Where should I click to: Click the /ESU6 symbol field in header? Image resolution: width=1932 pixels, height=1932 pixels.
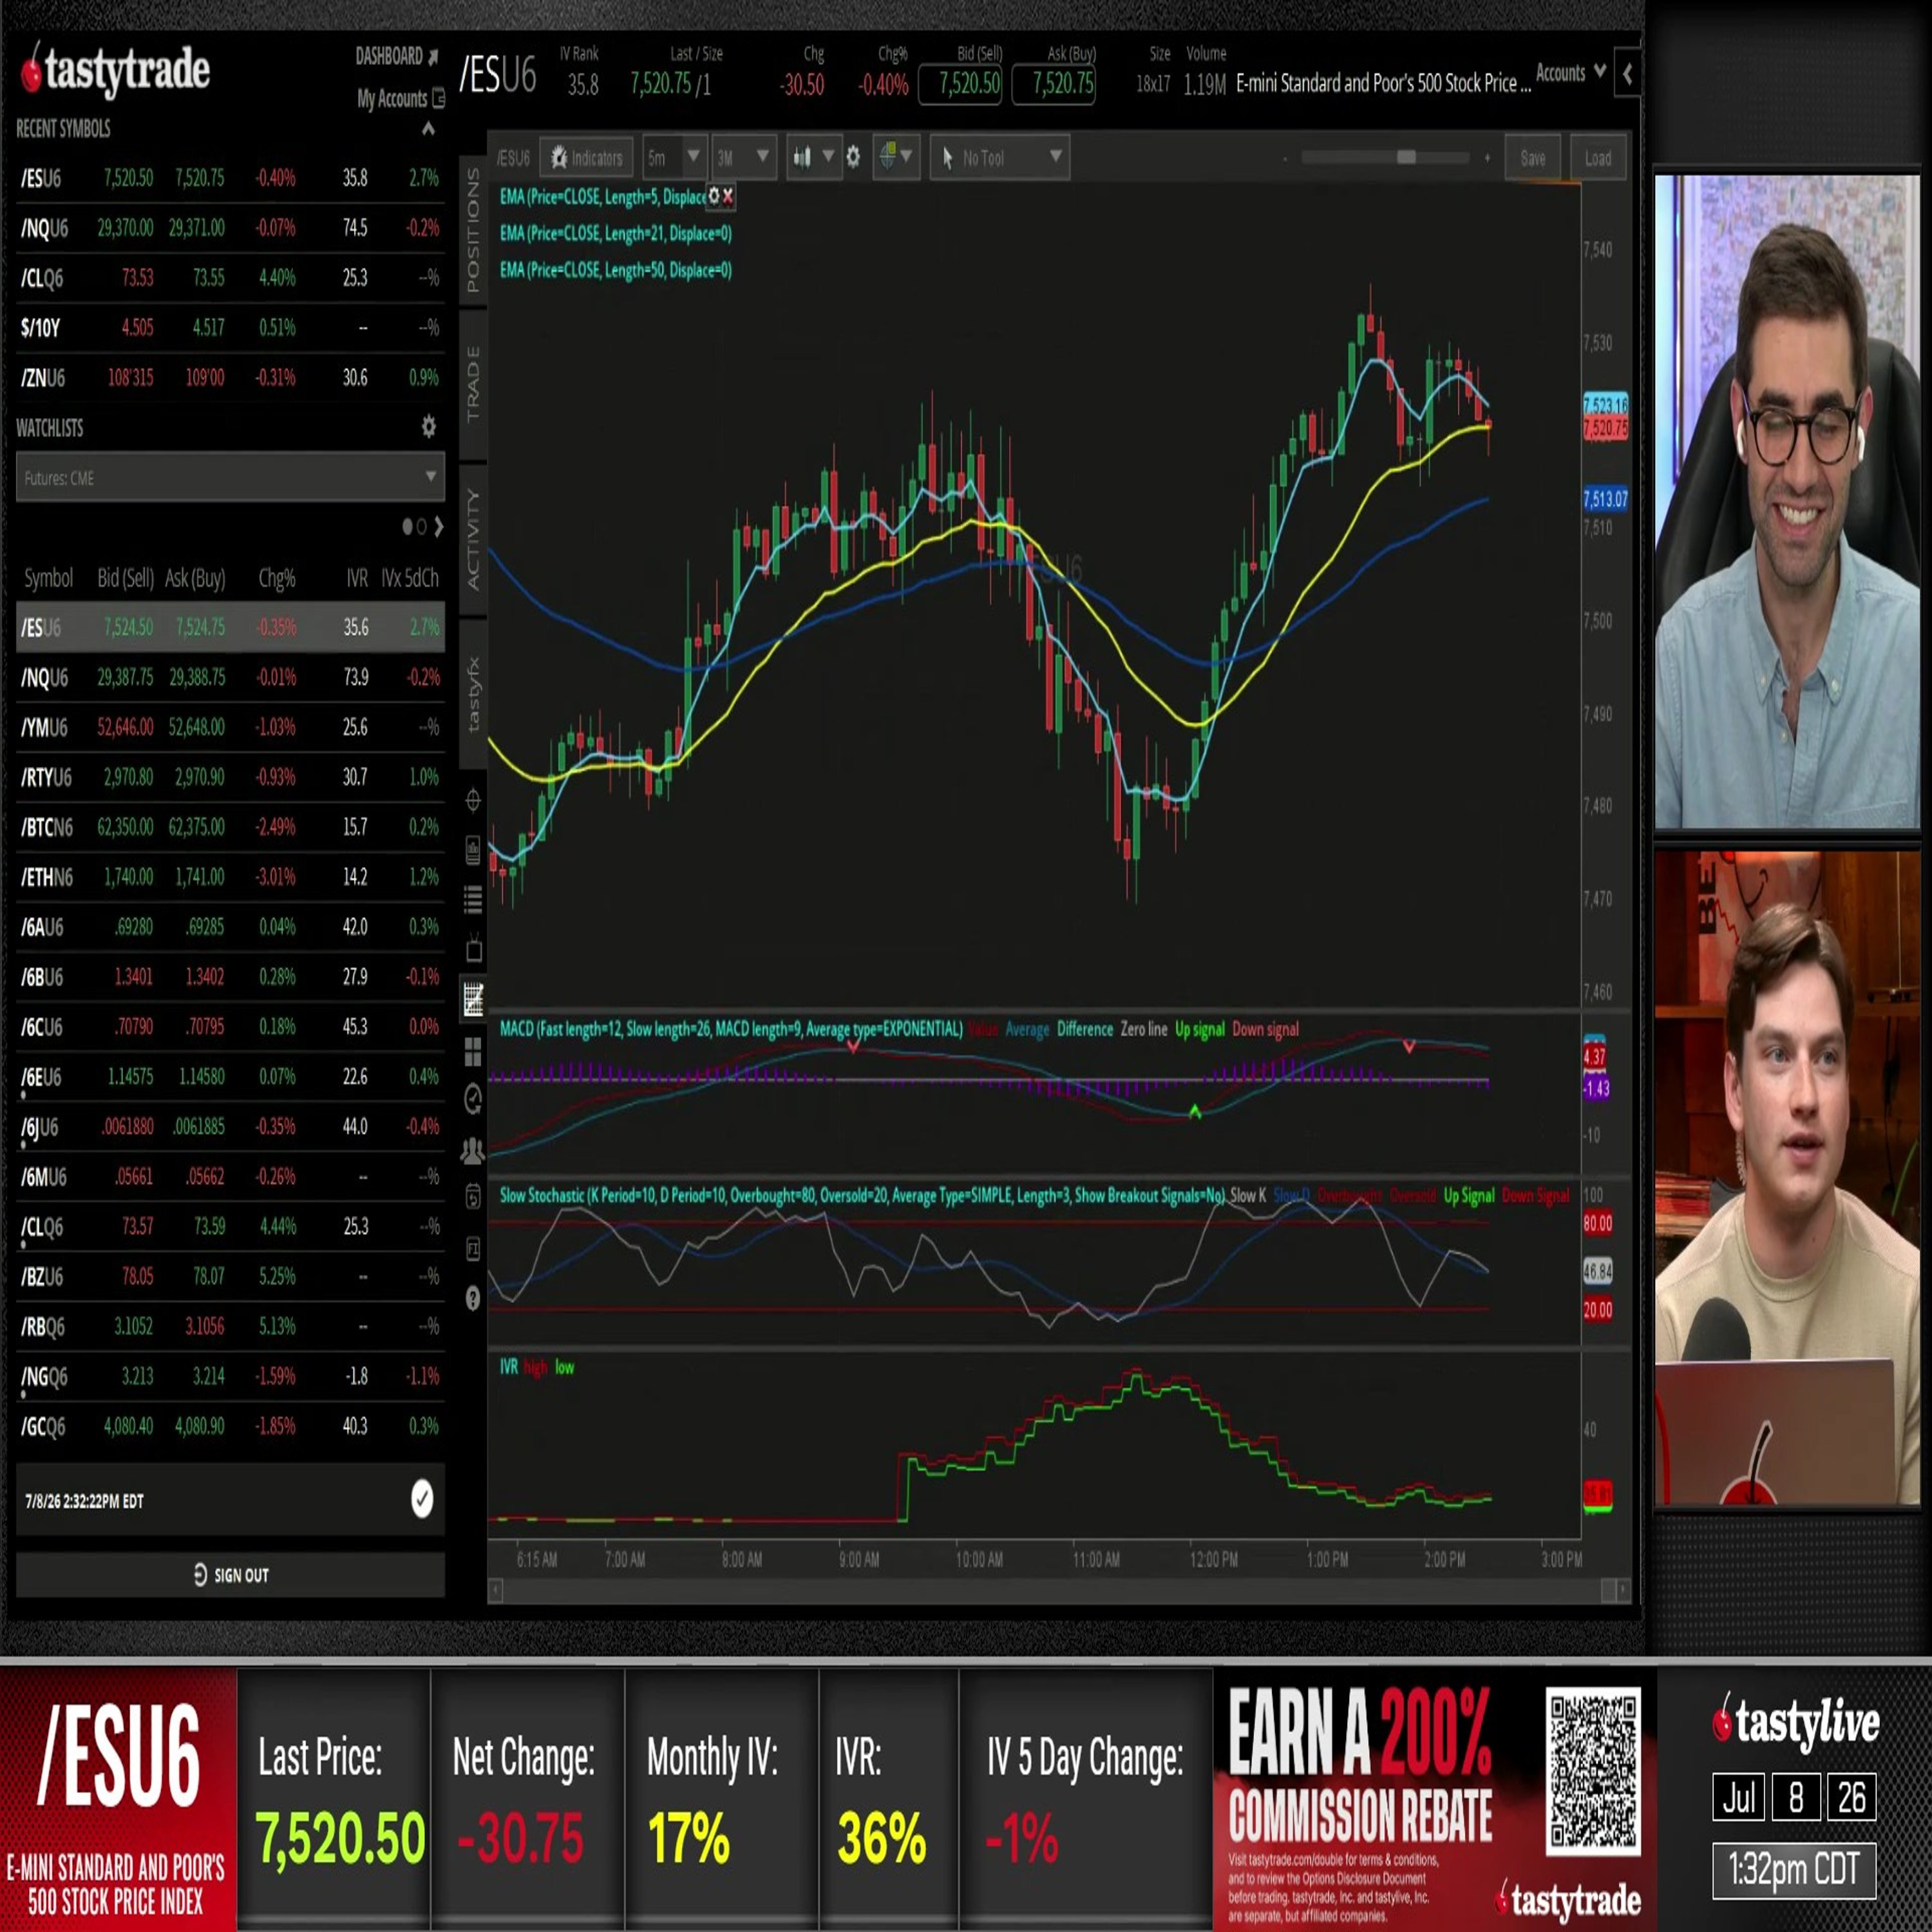498,76
